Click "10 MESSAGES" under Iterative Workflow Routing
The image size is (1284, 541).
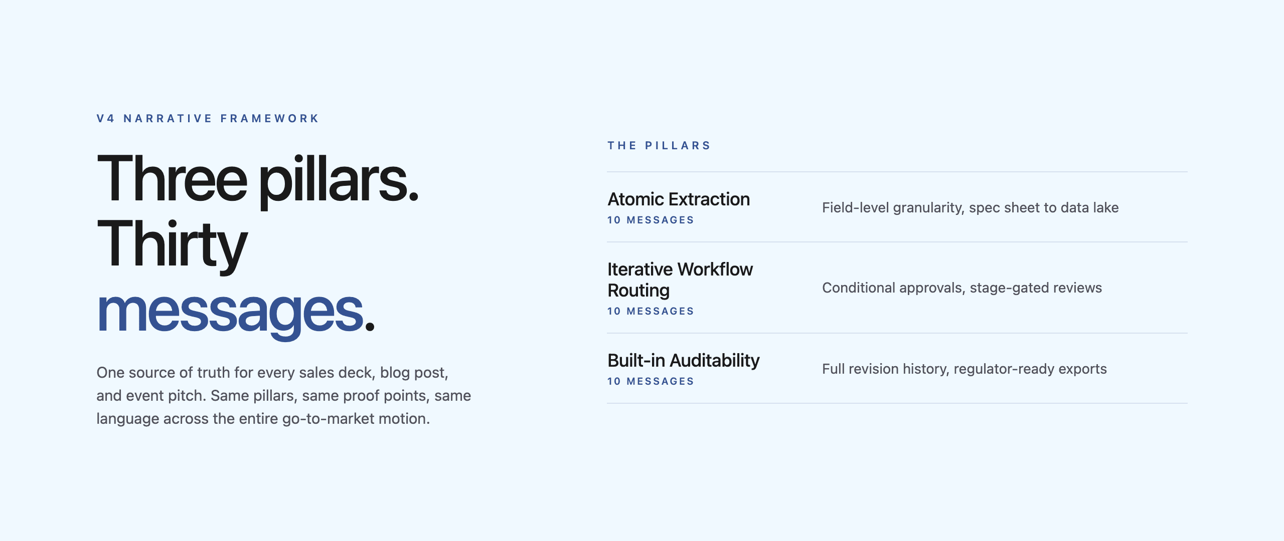click(x=651, y=312)
